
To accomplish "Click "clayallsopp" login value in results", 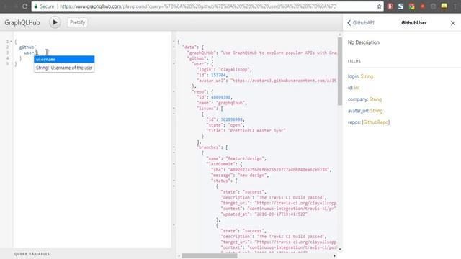I will coord(235,70).
